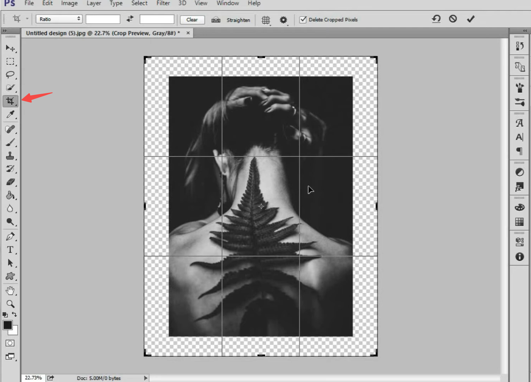Select the Type tool

point(9,249)
